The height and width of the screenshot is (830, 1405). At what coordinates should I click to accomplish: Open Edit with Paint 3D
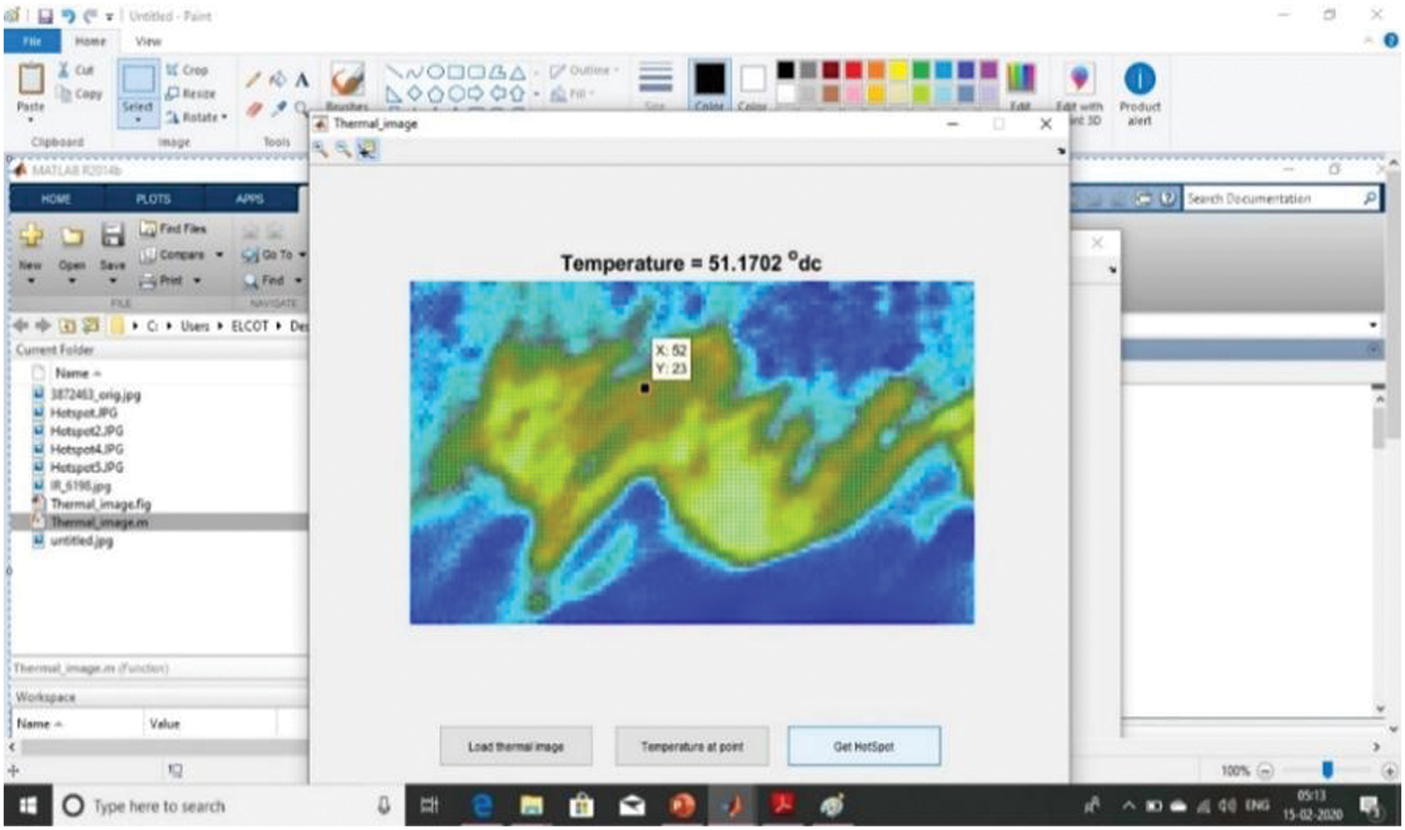pyautogui.click(x=1079, y=79)
